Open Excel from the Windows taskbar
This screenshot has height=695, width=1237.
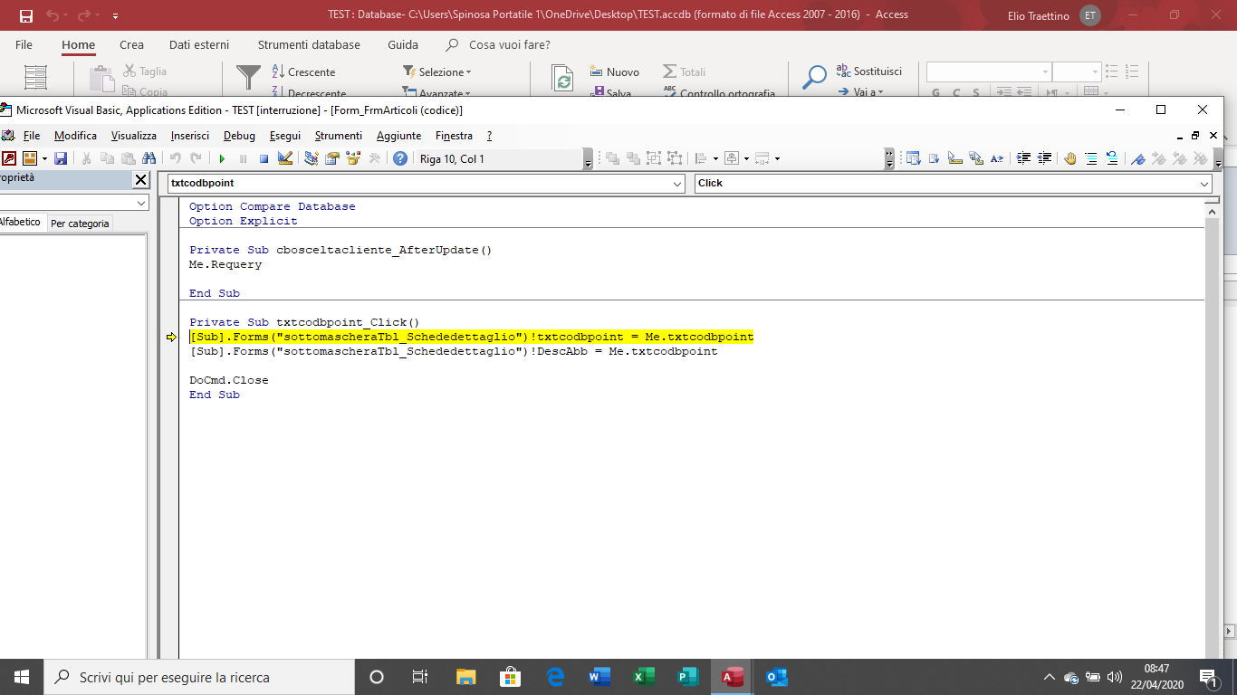coord(644,677)
